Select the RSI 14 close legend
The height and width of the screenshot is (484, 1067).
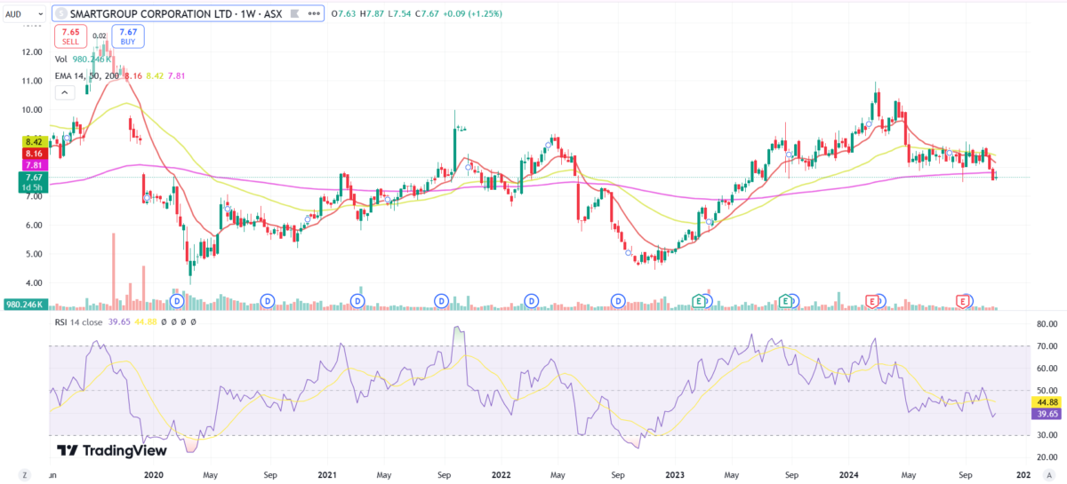[79, 322]
